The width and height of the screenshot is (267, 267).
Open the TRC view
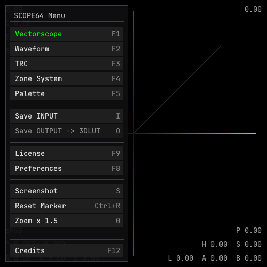[x=66, y=64]
